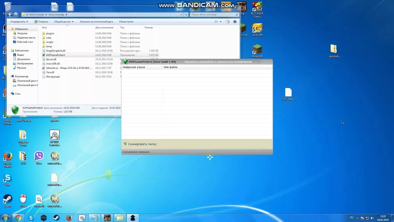Click the volume icon in system tray

(x=372, y=218)
